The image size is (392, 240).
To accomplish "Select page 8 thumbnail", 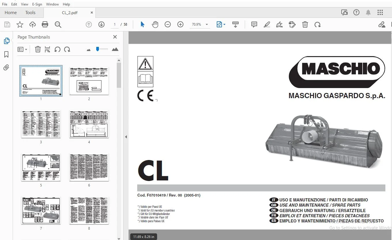I will 89,210.
